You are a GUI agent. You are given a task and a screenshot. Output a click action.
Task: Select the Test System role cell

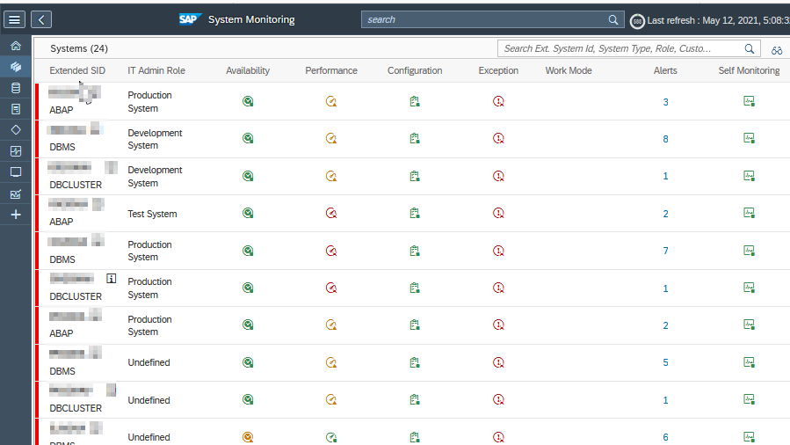pyautogui.click(x=152, y=215)
